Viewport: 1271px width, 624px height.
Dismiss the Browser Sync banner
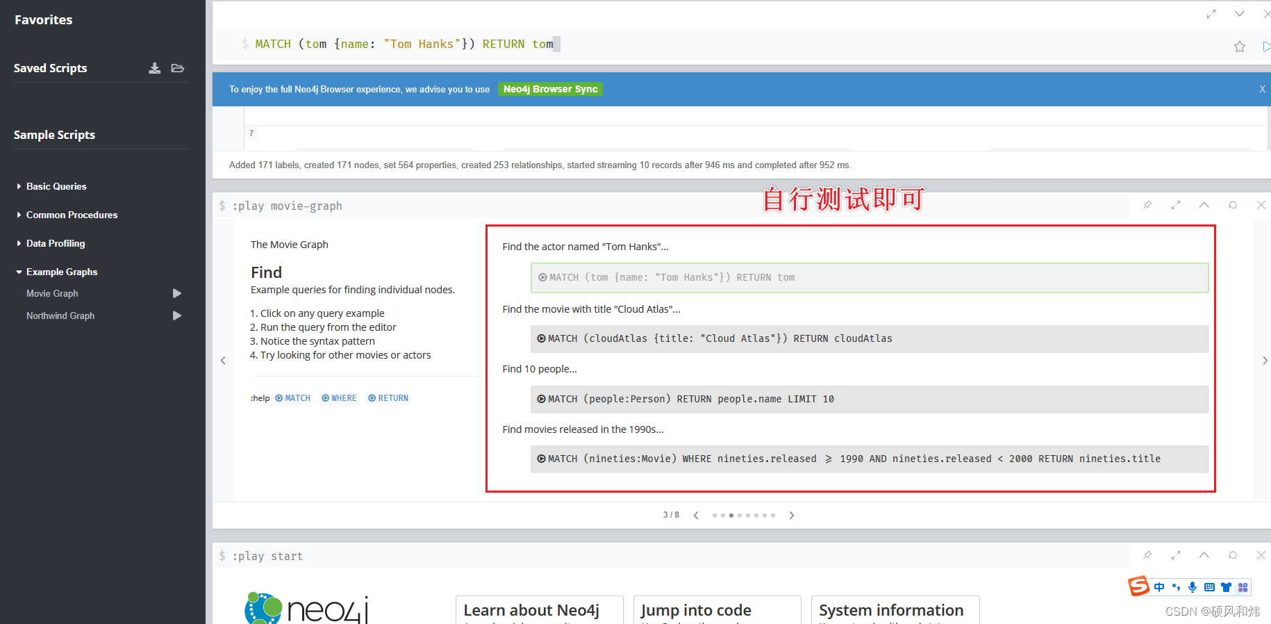(1262, 89)
